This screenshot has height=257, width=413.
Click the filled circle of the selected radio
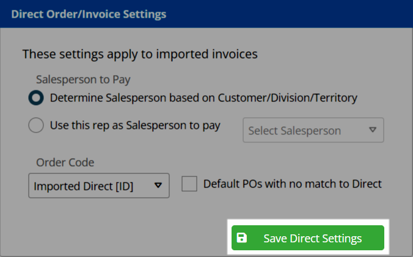[x=36, y=98]
